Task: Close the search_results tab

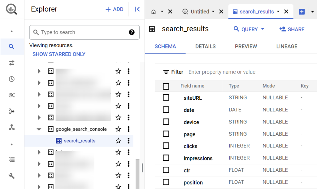Action: tap(286, 11)
